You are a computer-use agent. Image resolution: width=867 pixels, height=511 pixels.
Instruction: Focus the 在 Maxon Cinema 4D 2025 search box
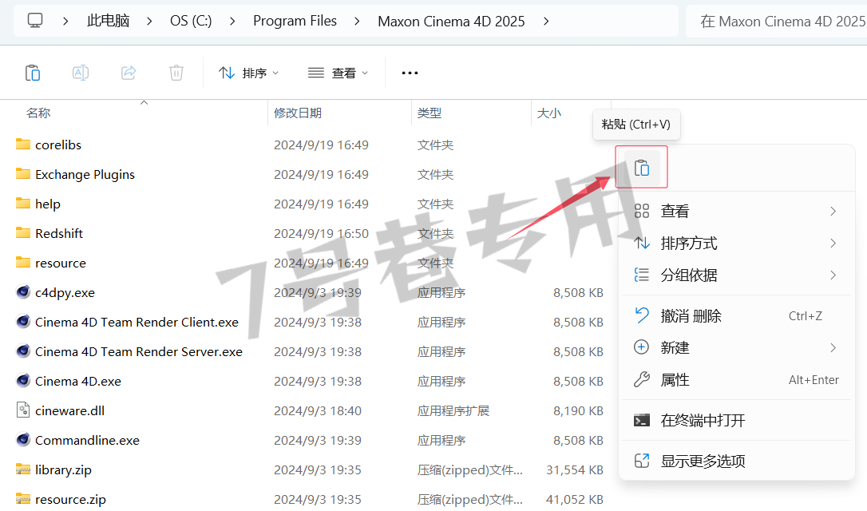(x=776, y=21)
